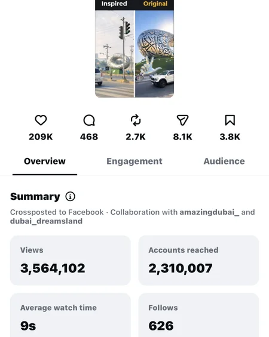Tap the Follows card showing 626
This screenshot has height=337, width=269.
[x=198, y=315]
